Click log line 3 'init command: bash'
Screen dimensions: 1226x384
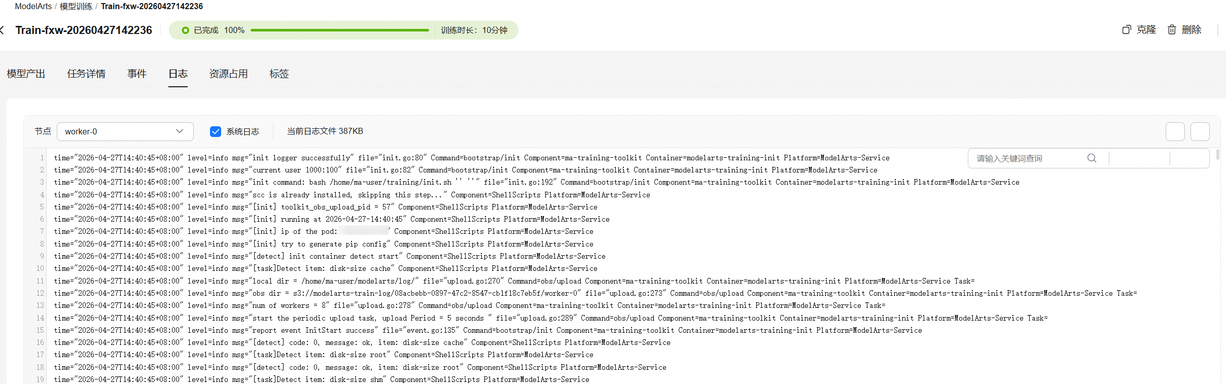coord(537,182)
